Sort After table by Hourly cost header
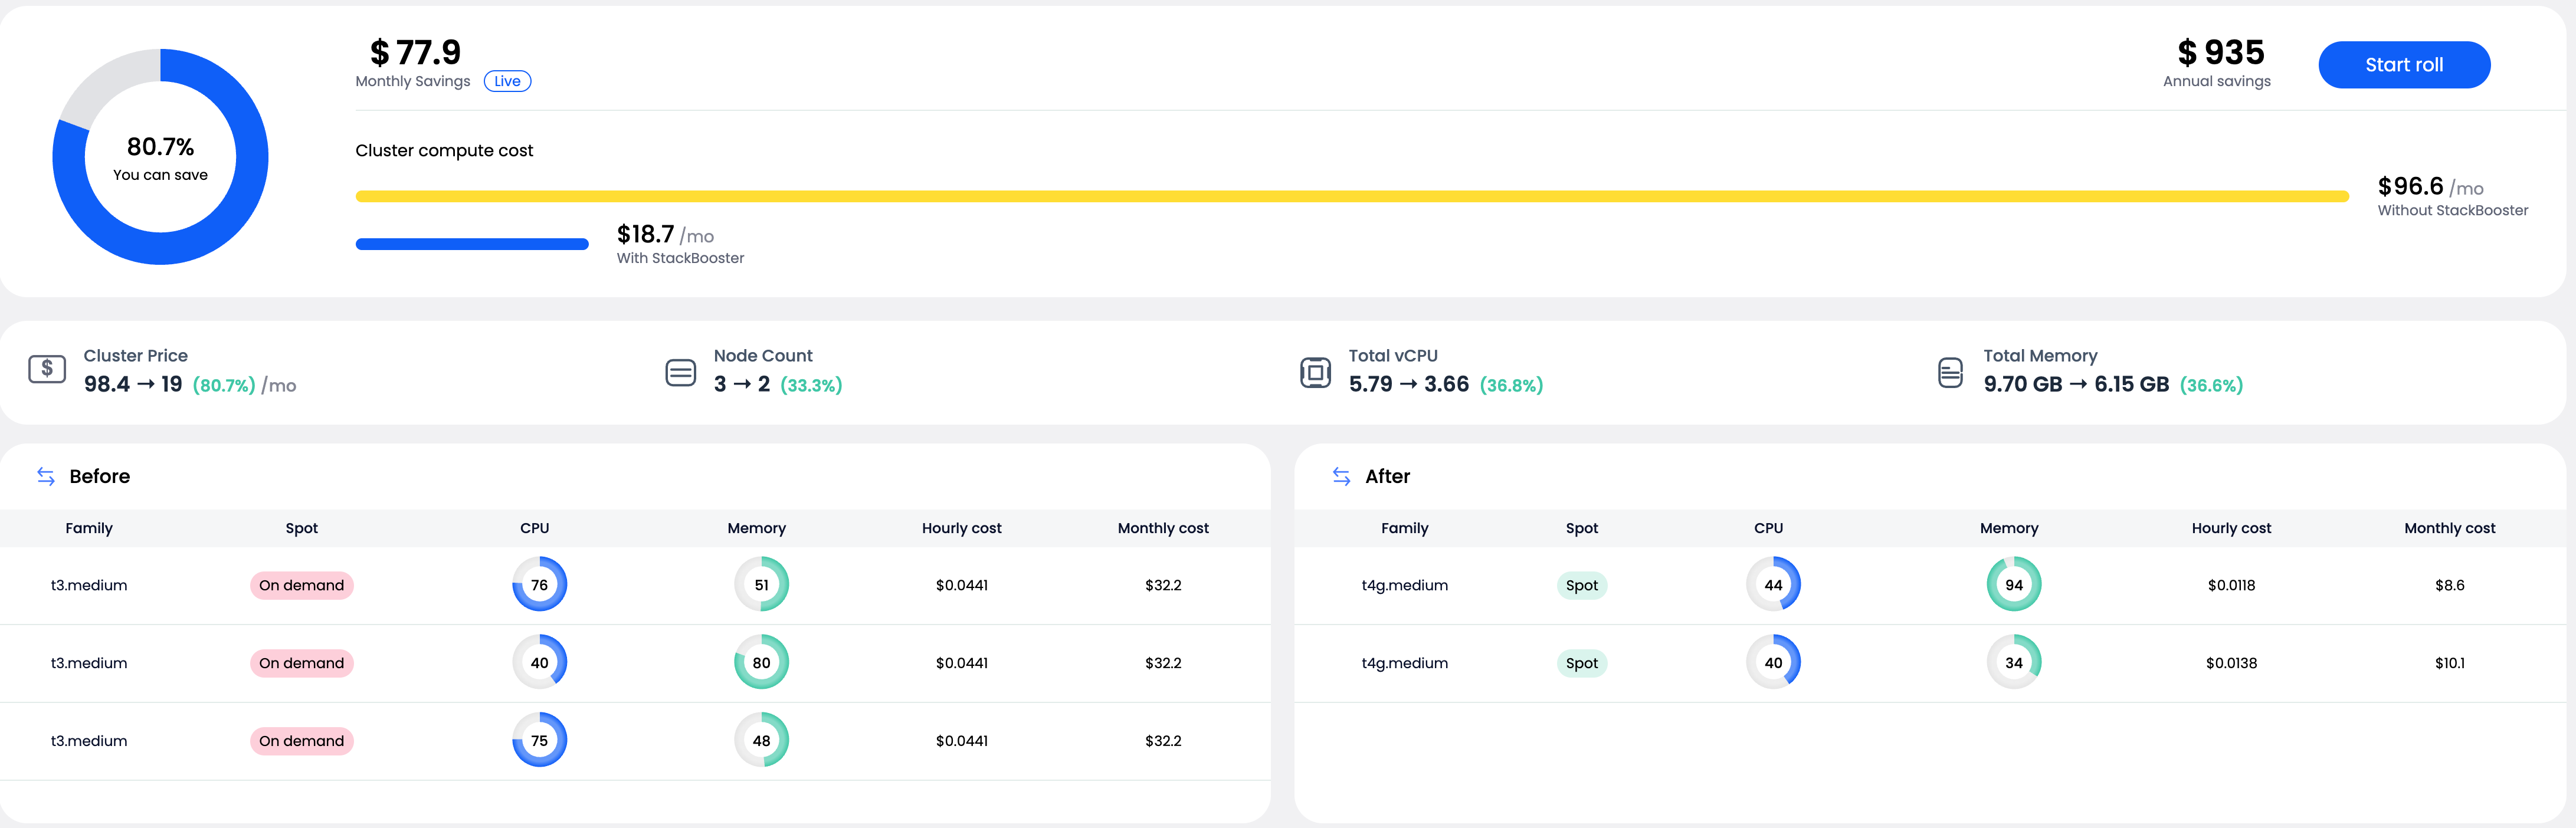 click(2230, 528)
